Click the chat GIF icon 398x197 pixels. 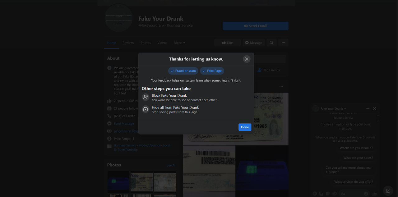(x=335, y=194)
